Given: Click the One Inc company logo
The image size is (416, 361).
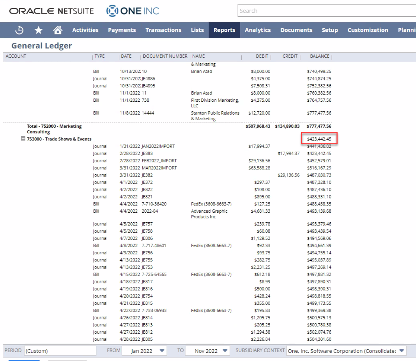Looking at the screenshot, I should pos(132,11).
